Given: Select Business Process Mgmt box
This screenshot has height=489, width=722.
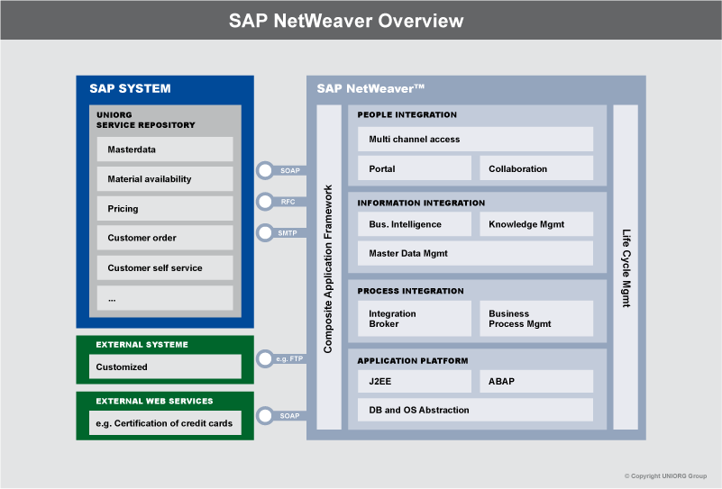Looking at the screenshot, I should click(x=536, y=318).
